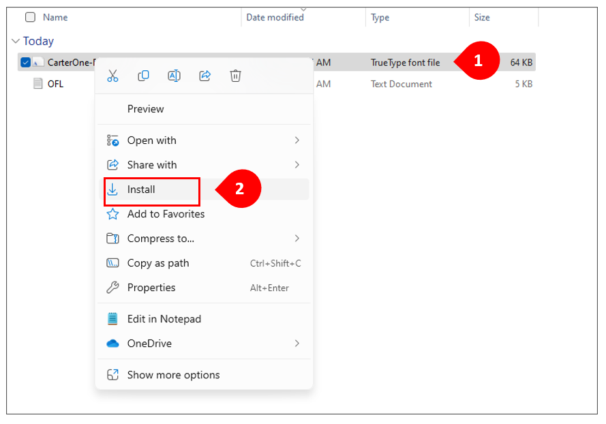
Task: Click the Today group label
Action: tap(38, 41)
